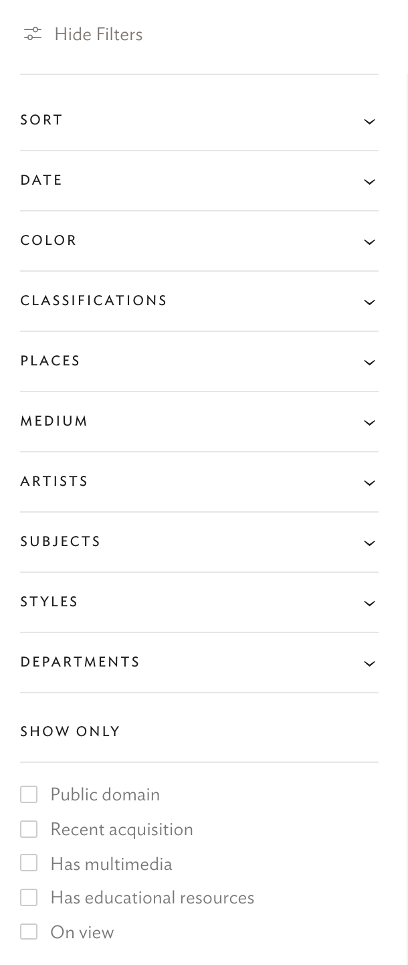Click Hide Filters text

tap(98, 34)
